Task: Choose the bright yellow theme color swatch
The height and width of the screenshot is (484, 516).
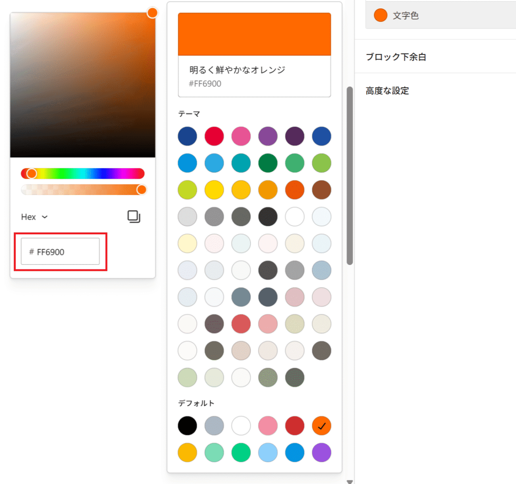Action: 214,190
